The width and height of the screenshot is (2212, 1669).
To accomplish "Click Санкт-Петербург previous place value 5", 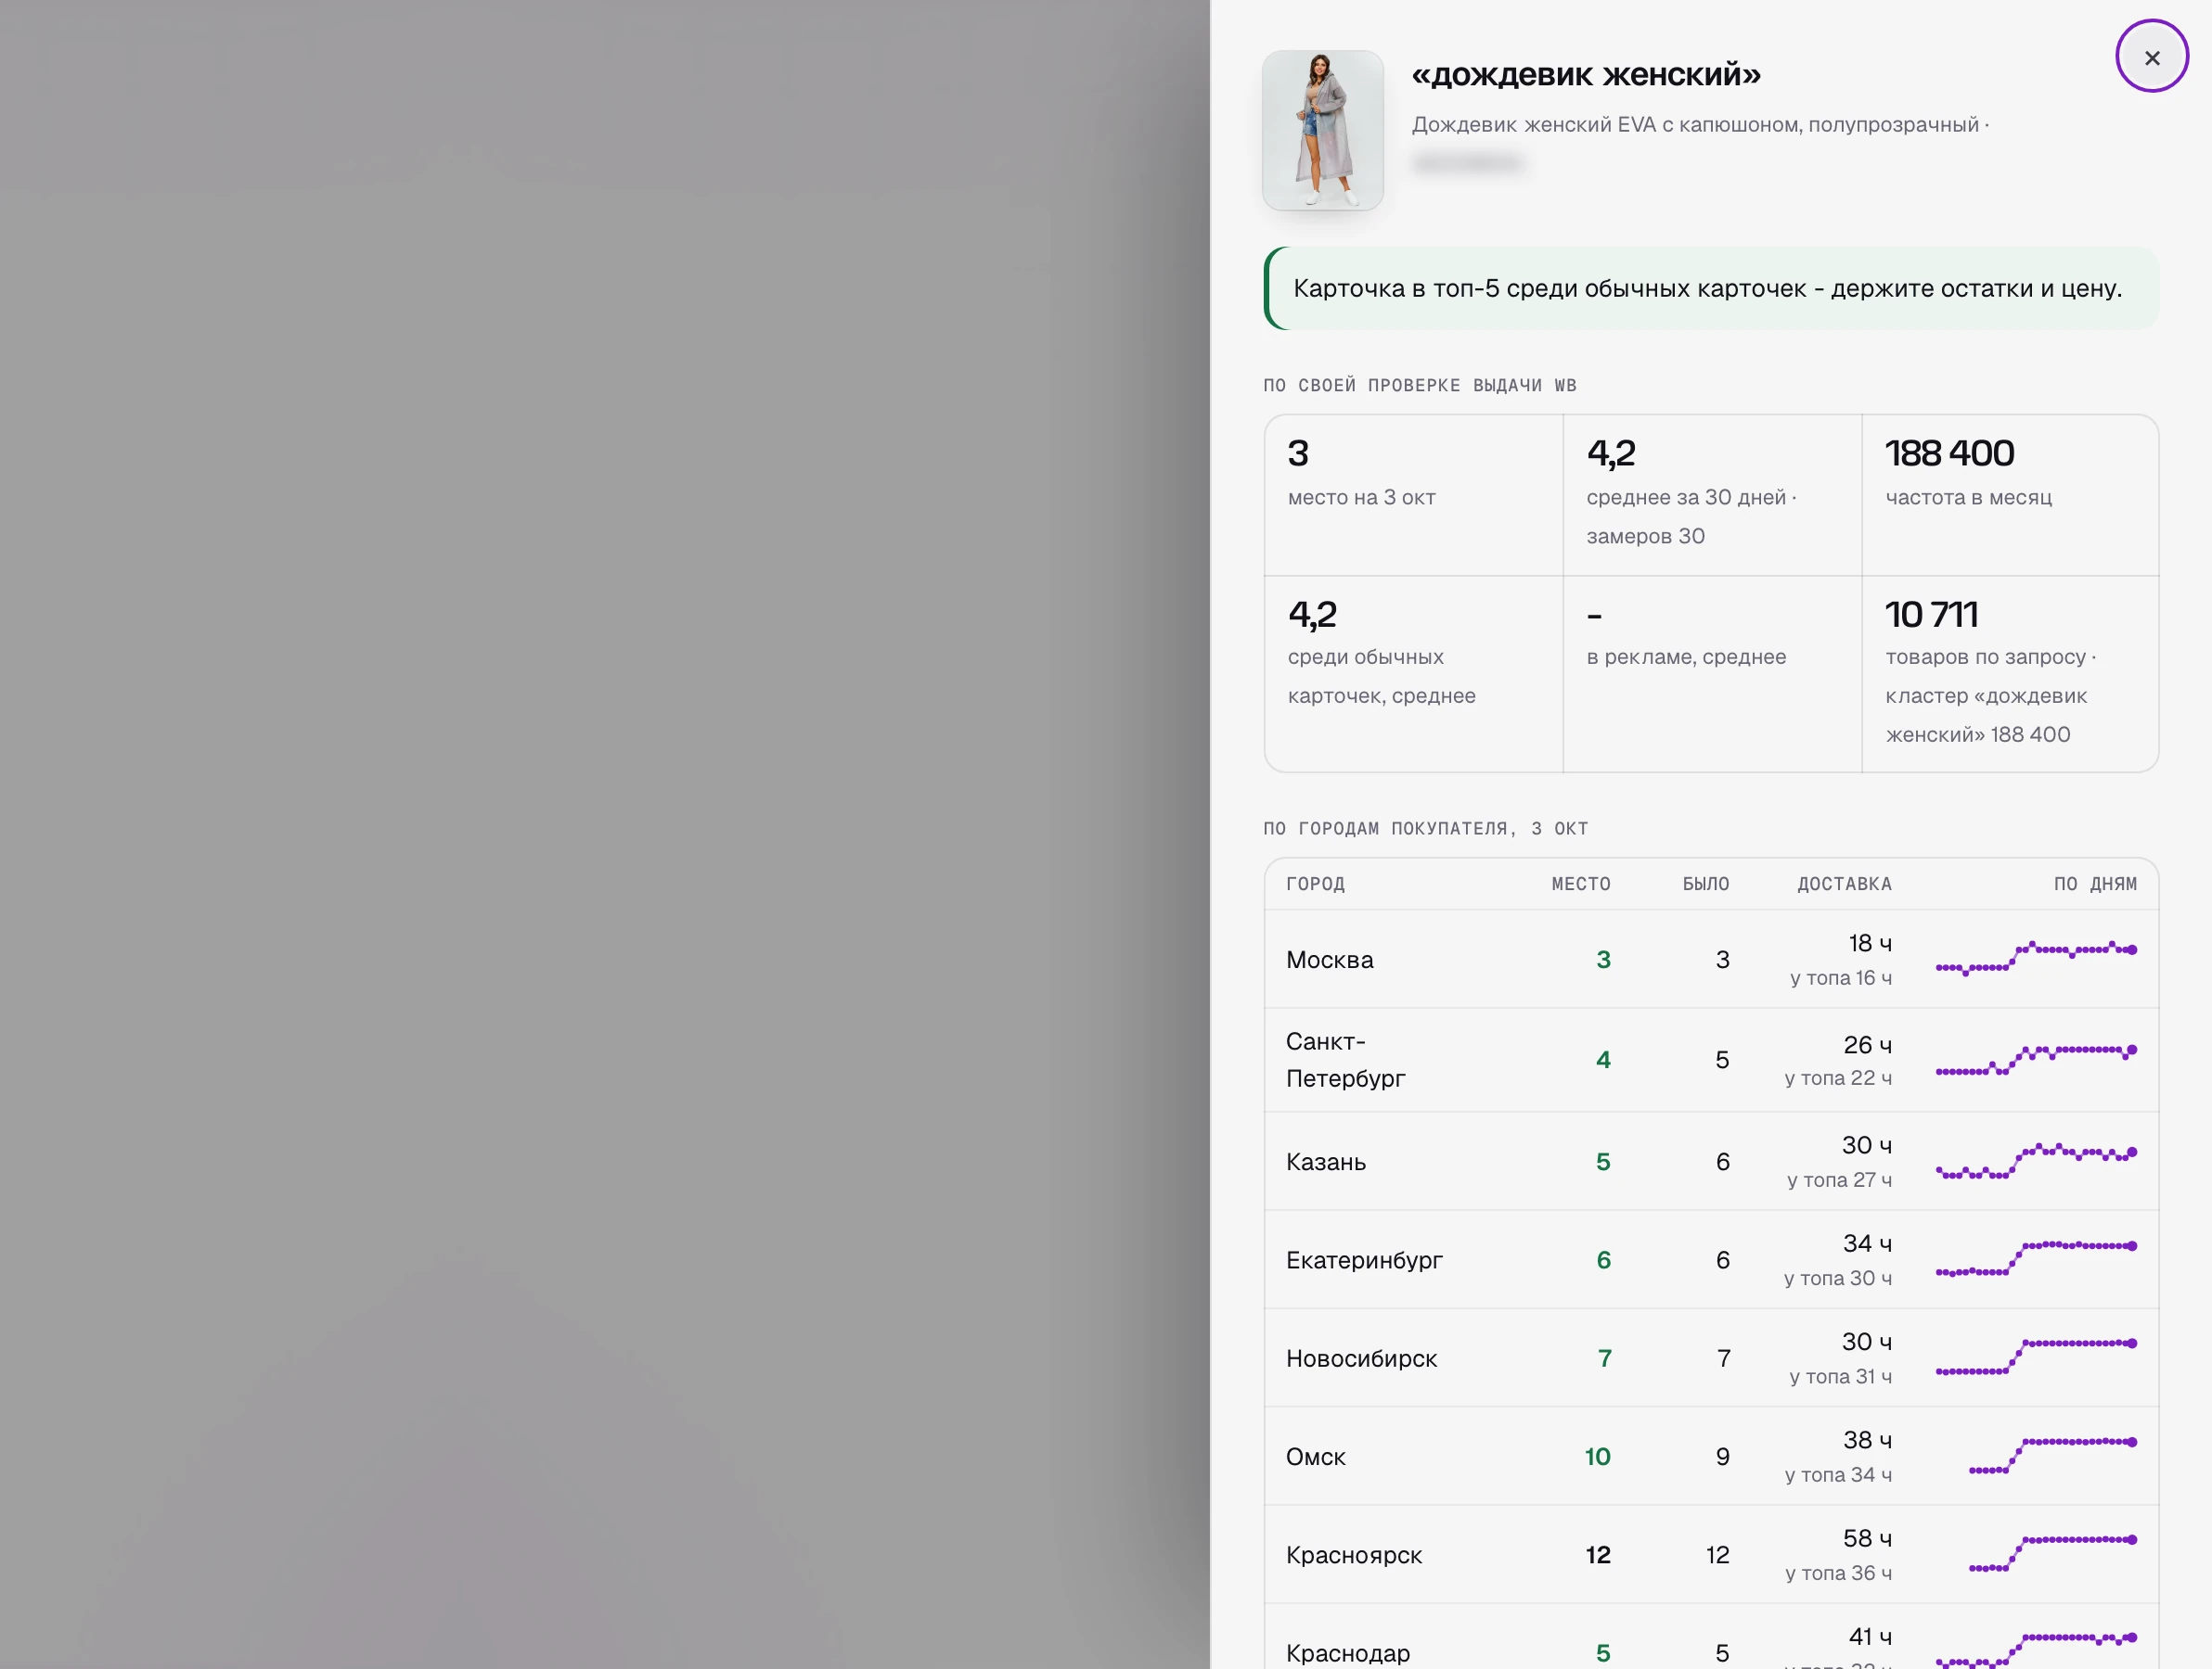I will pyautogui.click(x=1722, y=1060).
